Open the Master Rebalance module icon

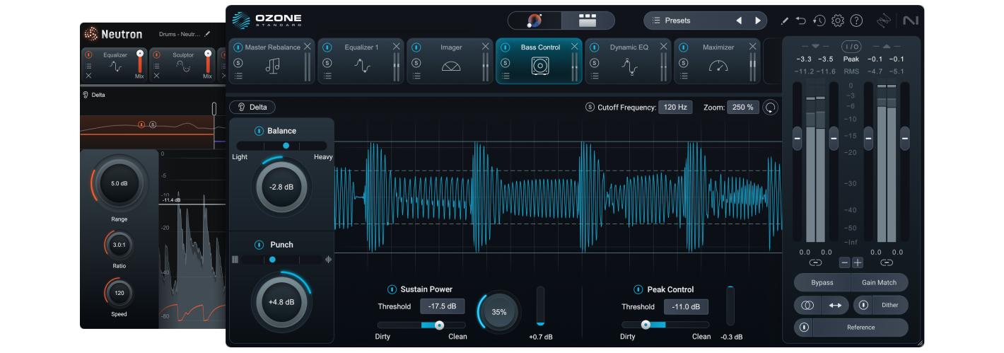click(272, 66)
